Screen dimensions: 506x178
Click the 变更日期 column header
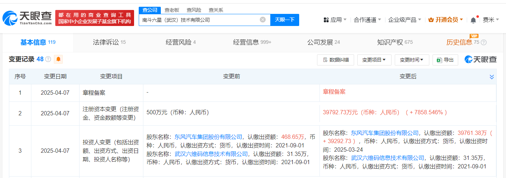(55, 77)
